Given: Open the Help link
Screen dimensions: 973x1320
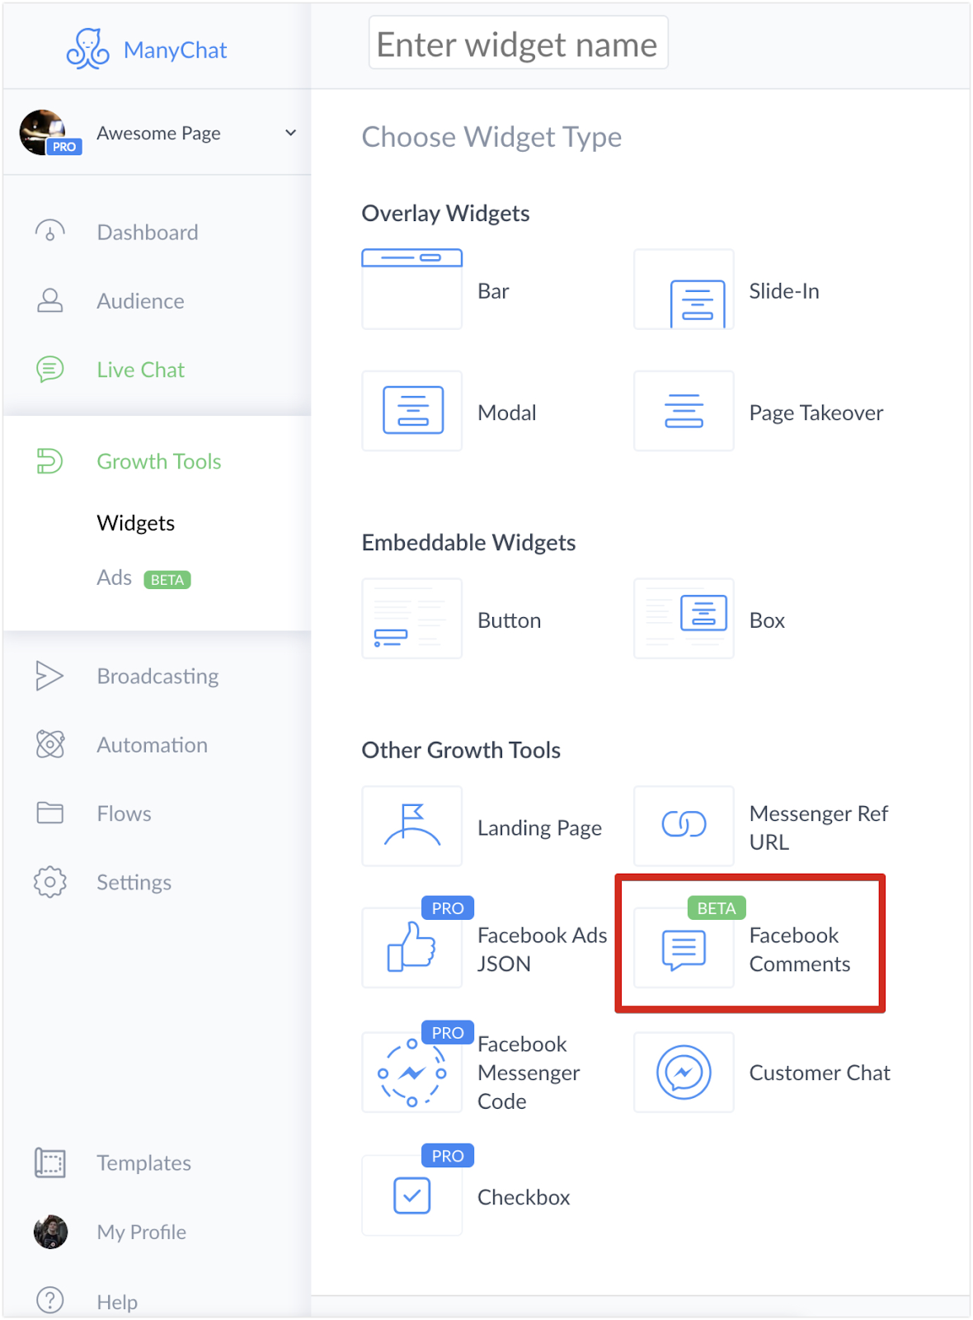Looking at the screenshot, I should [x=117, y=1301].
